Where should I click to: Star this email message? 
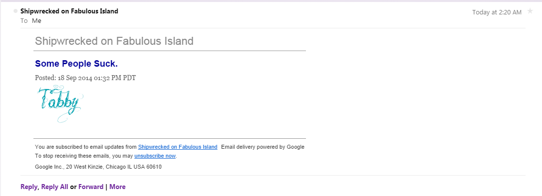(x=530, y=11)
